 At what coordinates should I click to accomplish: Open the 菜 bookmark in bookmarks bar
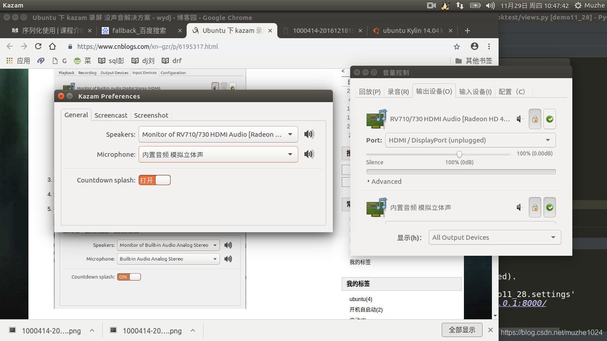pyautogui.click(x=82, y=61)
